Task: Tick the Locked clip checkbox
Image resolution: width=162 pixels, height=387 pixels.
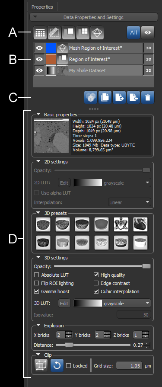Action: [x=69, y=365]
